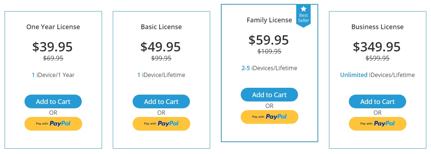This screenshot has width=431, height=154.
Task: Click the $349.95 Business price
Action: click(x=377, y=47)
